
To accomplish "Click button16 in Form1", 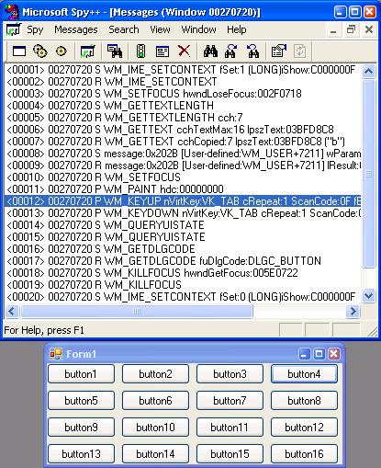I will coord(304,454).
